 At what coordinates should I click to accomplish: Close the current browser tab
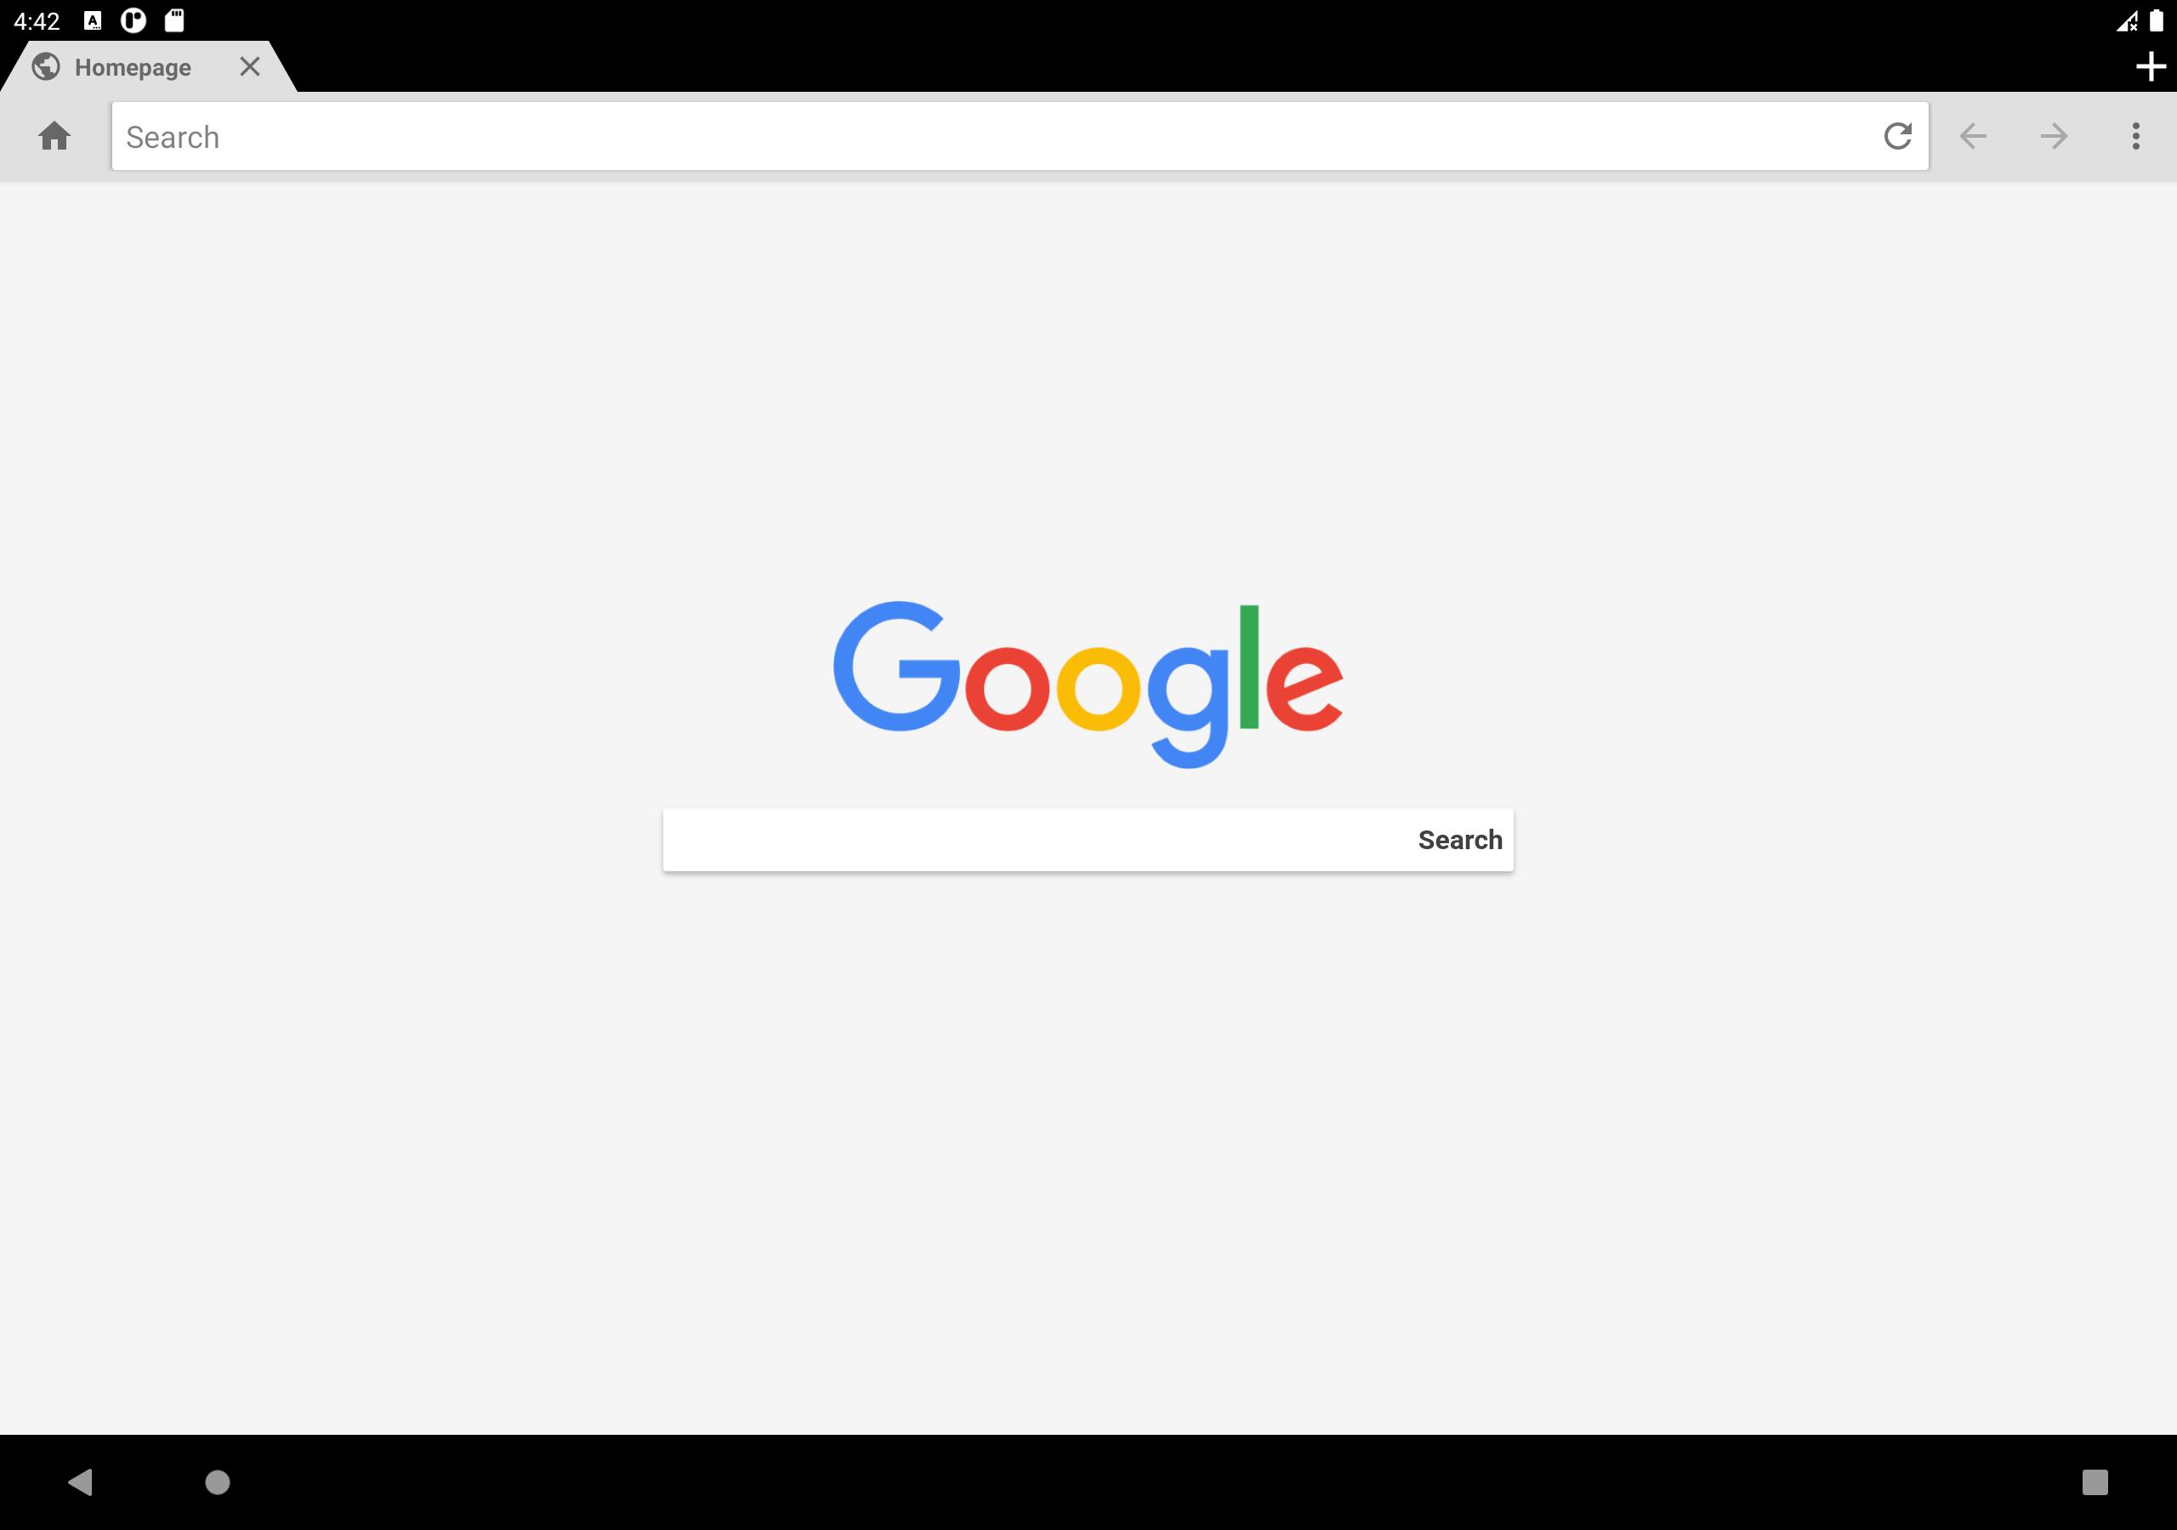250,66
